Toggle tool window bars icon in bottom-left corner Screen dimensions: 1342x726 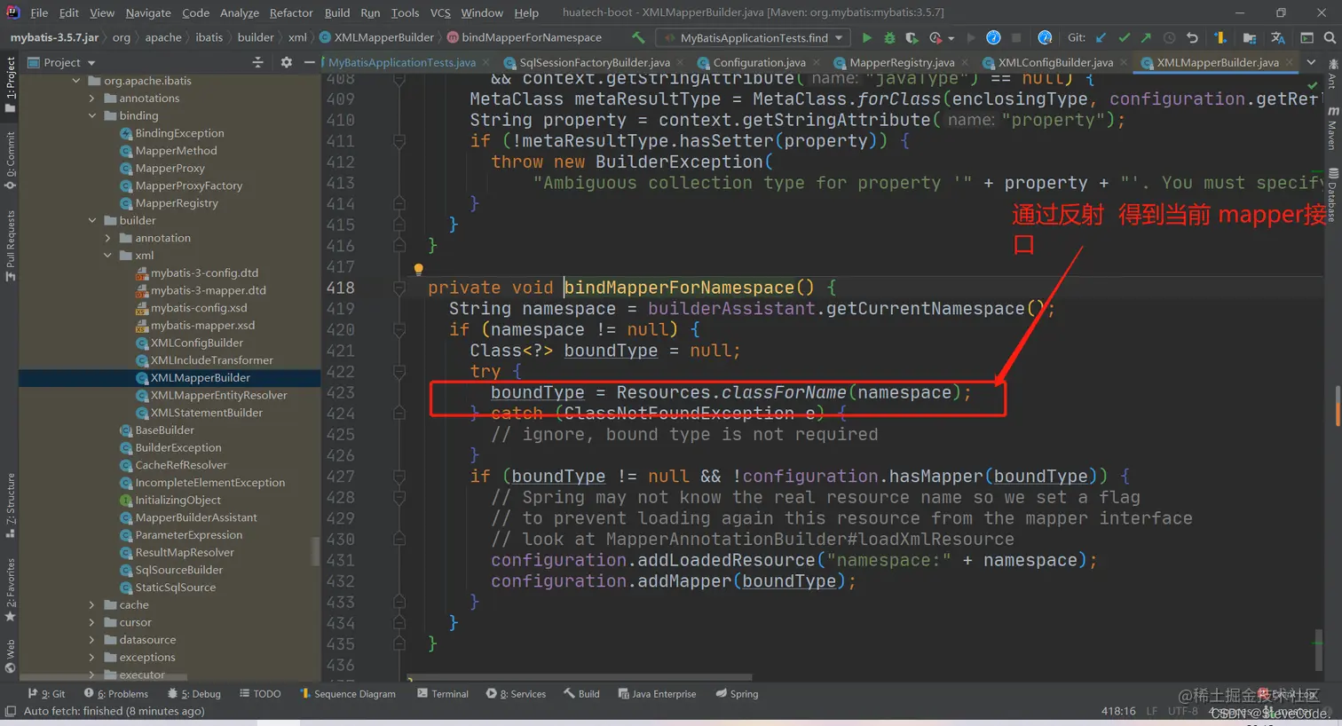10,711
